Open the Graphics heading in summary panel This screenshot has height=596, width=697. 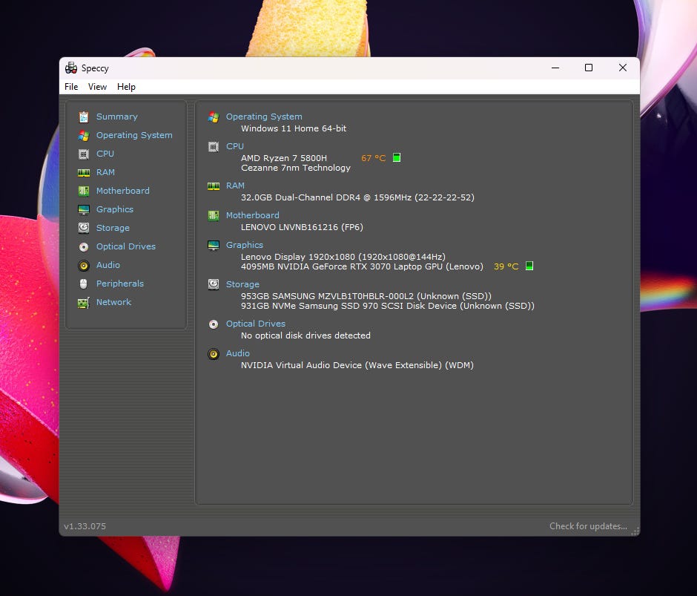245,245
